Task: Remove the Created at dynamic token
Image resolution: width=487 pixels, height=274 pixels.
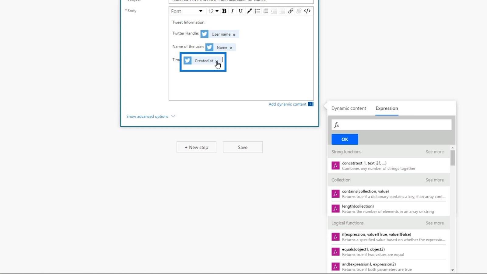Action: [216, 61]
